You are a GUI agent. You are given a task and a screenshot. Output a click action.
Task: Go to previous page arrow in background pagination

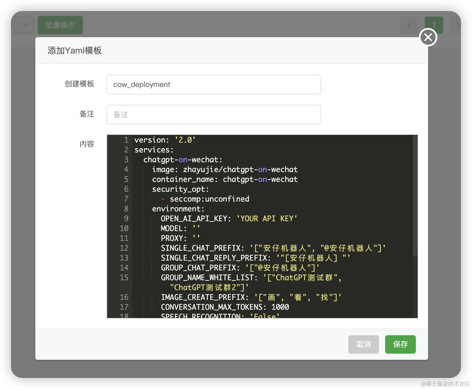click(x=409, y=25)
